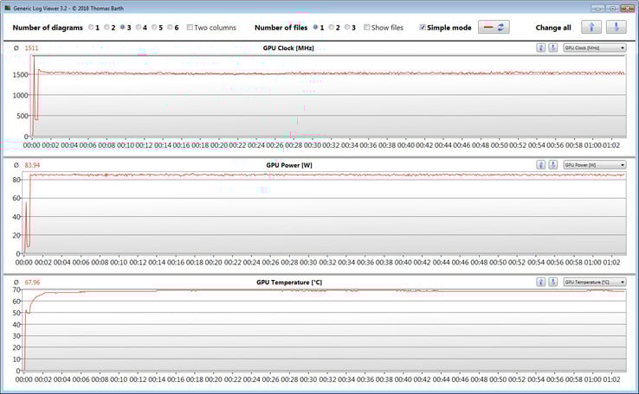Open the GPU Power [W] series dropdown
The image size is (639, 394).
(x=595, y=165)
